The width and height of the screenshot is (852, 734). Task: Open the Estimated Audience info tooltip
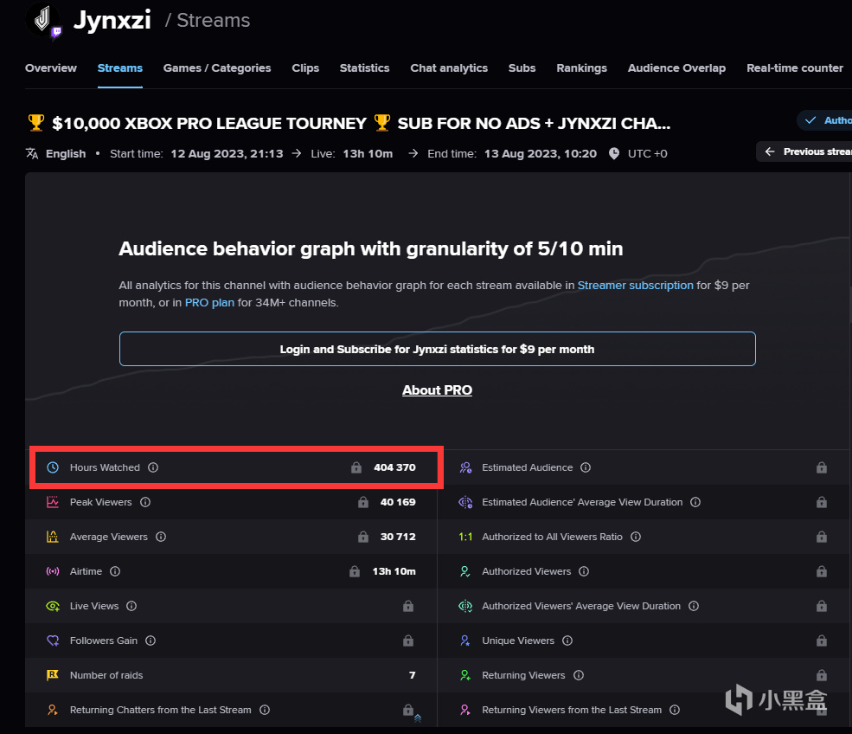click(x=586, y=467)
